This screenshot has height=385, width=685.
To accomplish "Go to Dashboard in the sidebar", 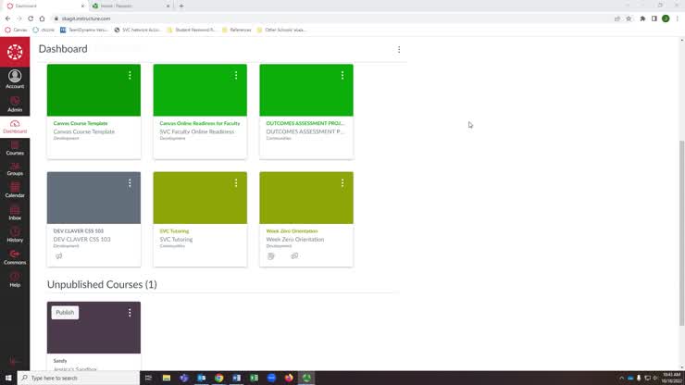I will tap(15, 127).
